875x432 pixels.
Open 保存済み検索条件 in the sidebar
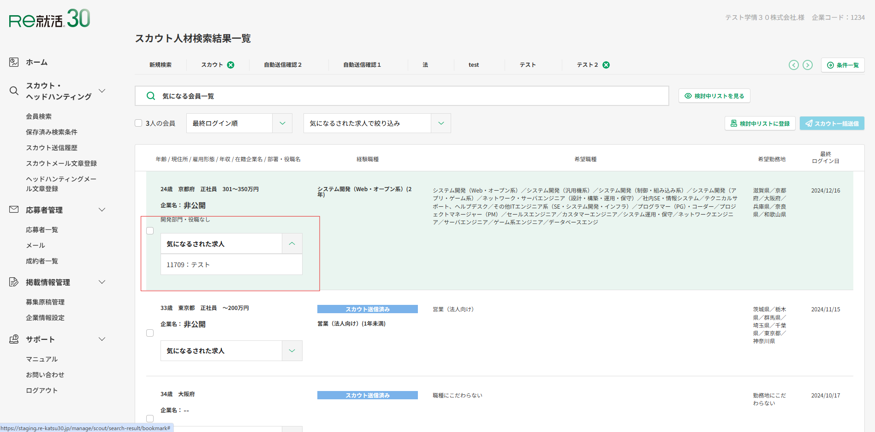tap(52, 132)
